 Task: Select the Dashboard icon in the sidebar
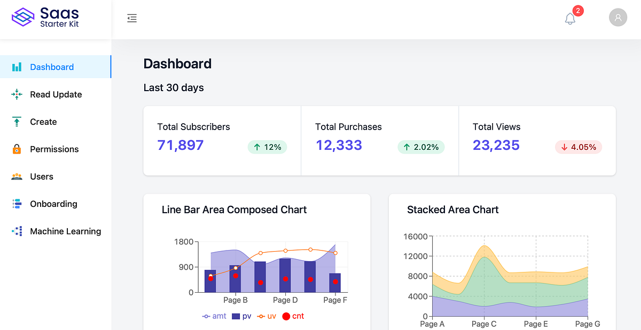(17, 67)
